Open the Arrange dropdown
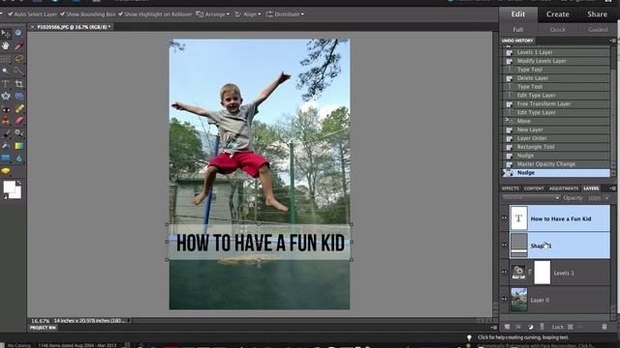Image resolution: width=620 pixels, height=348 pixels. pos(213,14)
